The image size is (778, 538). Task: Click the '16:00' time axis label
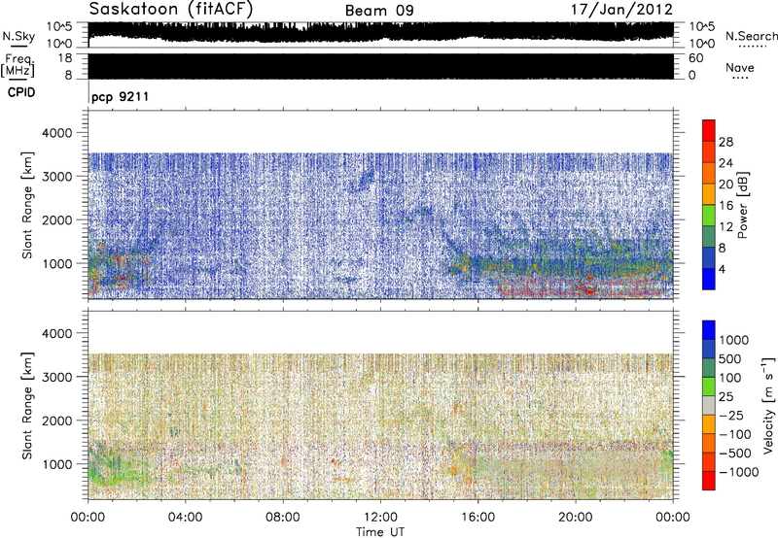[x=477, y=518]
